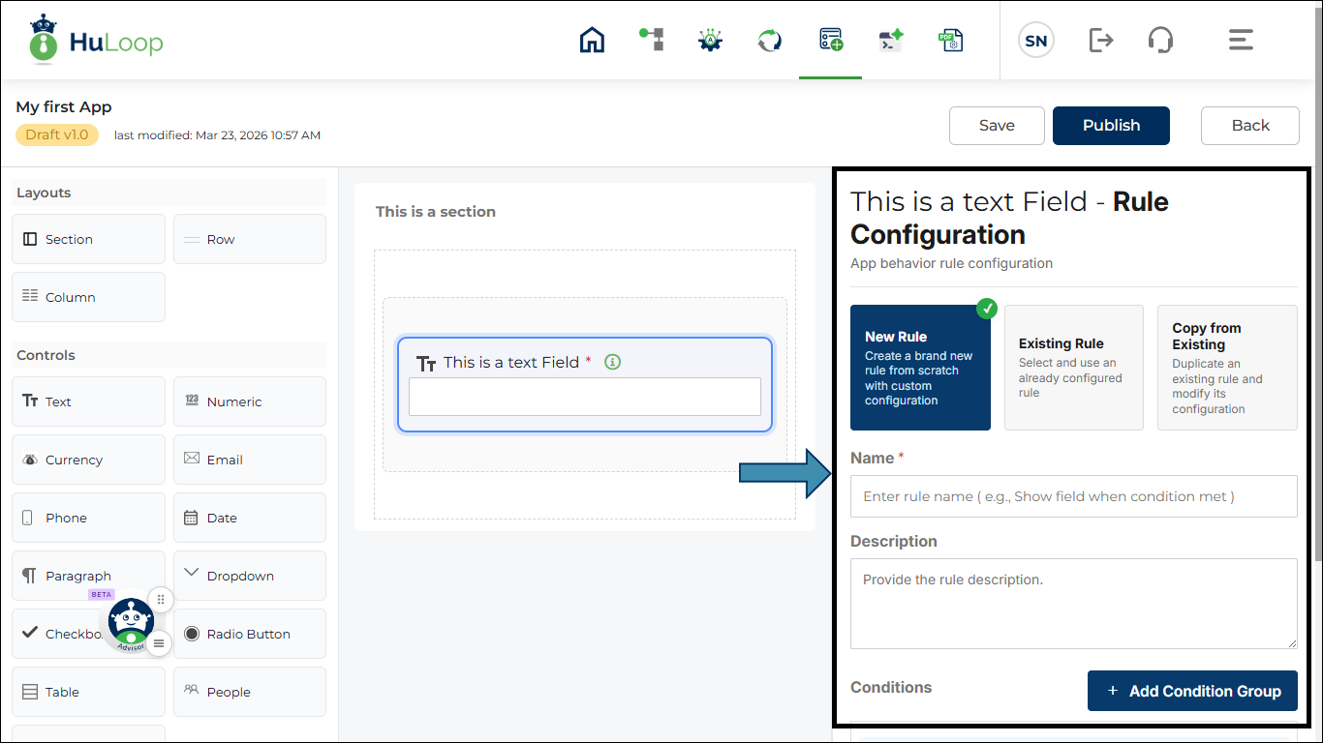
Task: Select the New Rule option card
Action: tap(920, 368)
